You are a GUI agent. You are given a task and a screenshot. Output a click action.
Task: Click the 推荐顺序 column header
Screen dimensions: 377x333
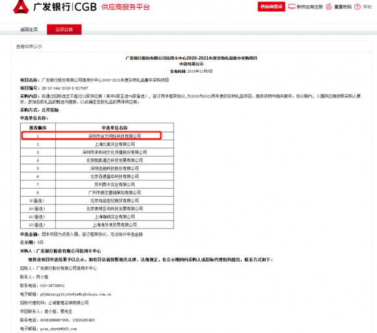coord(38,128)
